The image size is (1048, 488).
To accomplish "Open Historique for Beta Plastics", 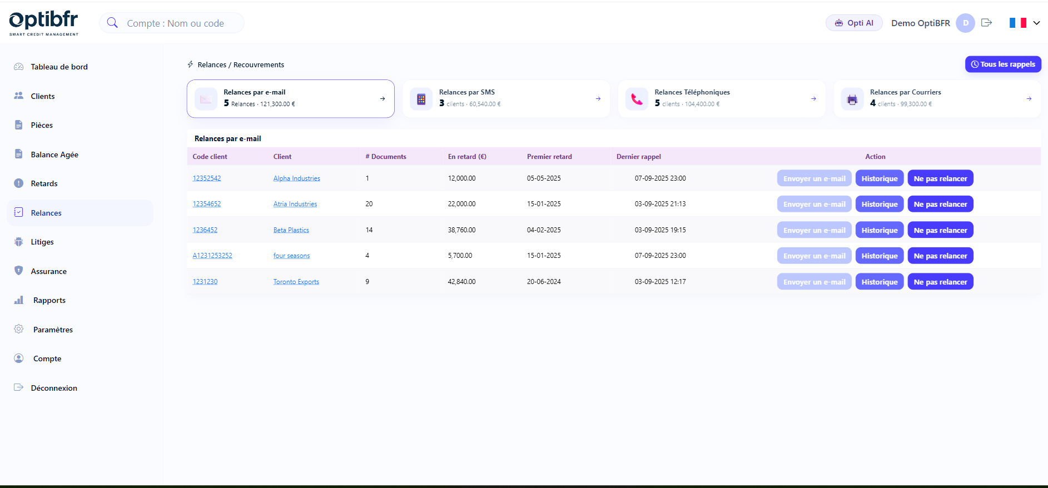I will 879,230.
